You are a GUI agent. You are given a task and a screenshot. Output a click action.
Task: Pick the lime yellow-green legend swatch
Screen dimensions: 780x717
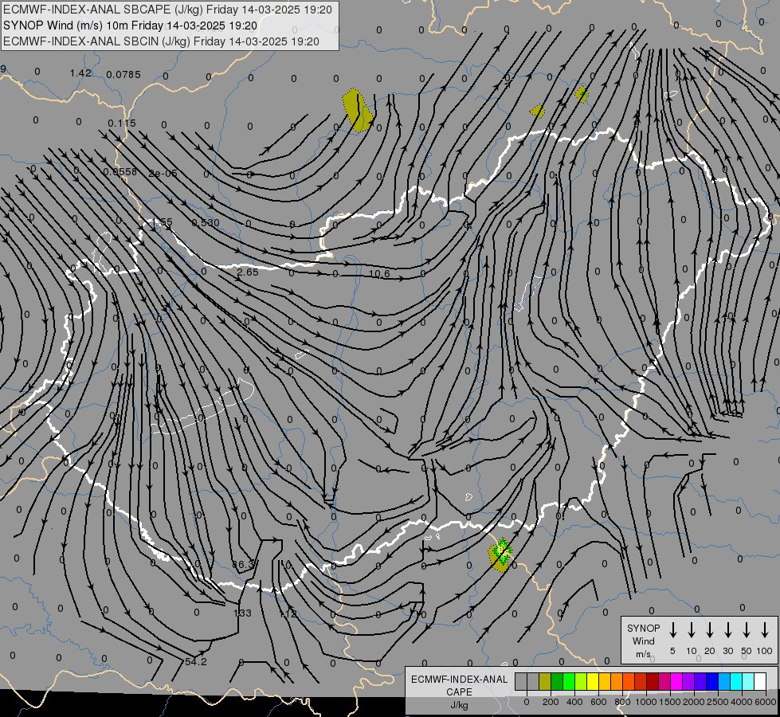click(581, 681)
